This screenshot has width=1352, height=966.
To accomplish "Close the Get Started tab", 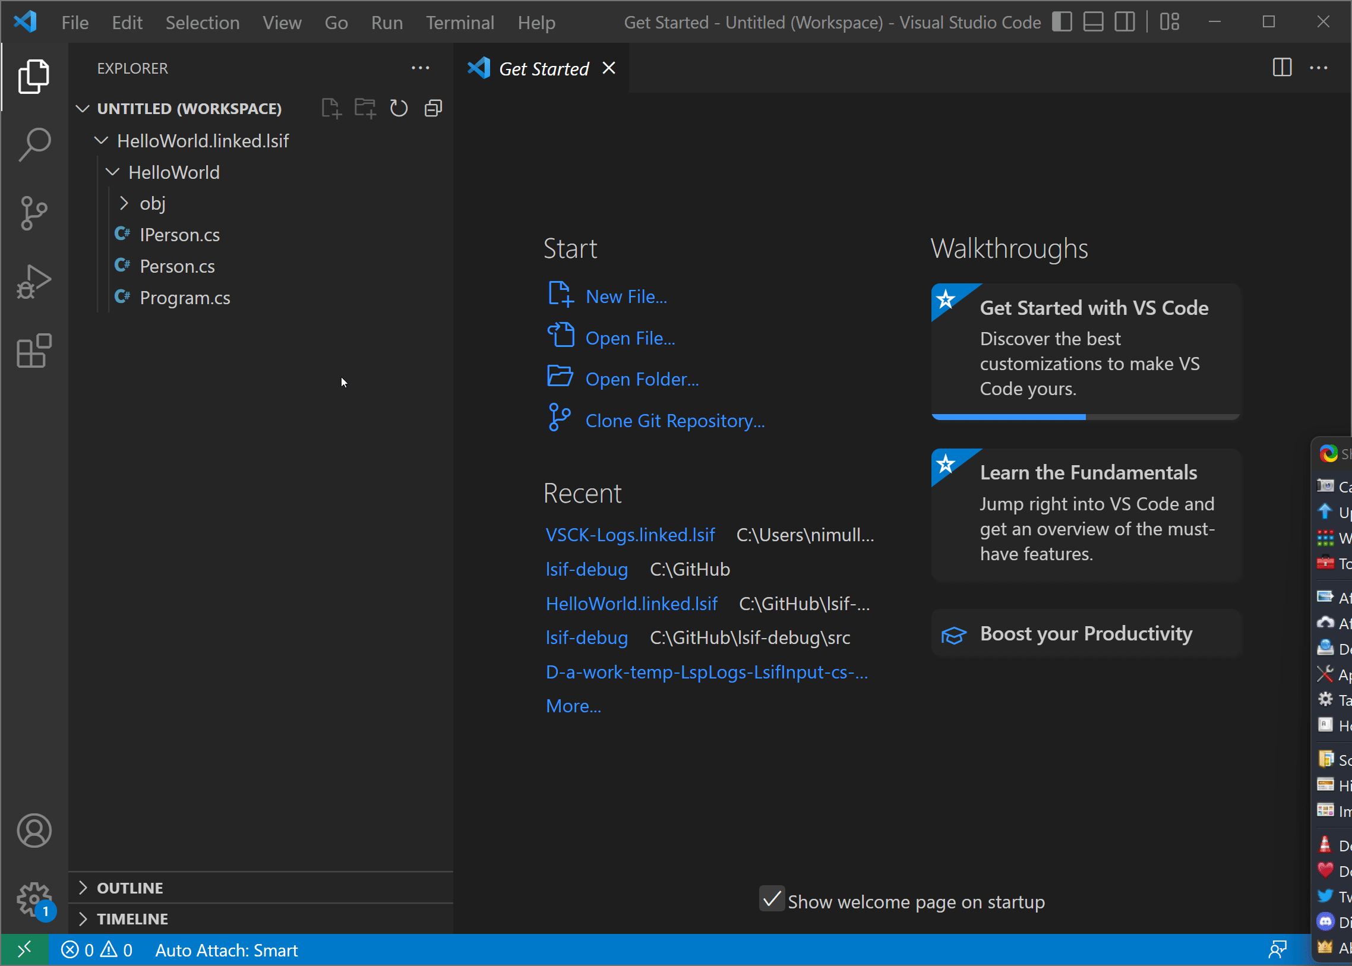I will (x=608, y=68).
